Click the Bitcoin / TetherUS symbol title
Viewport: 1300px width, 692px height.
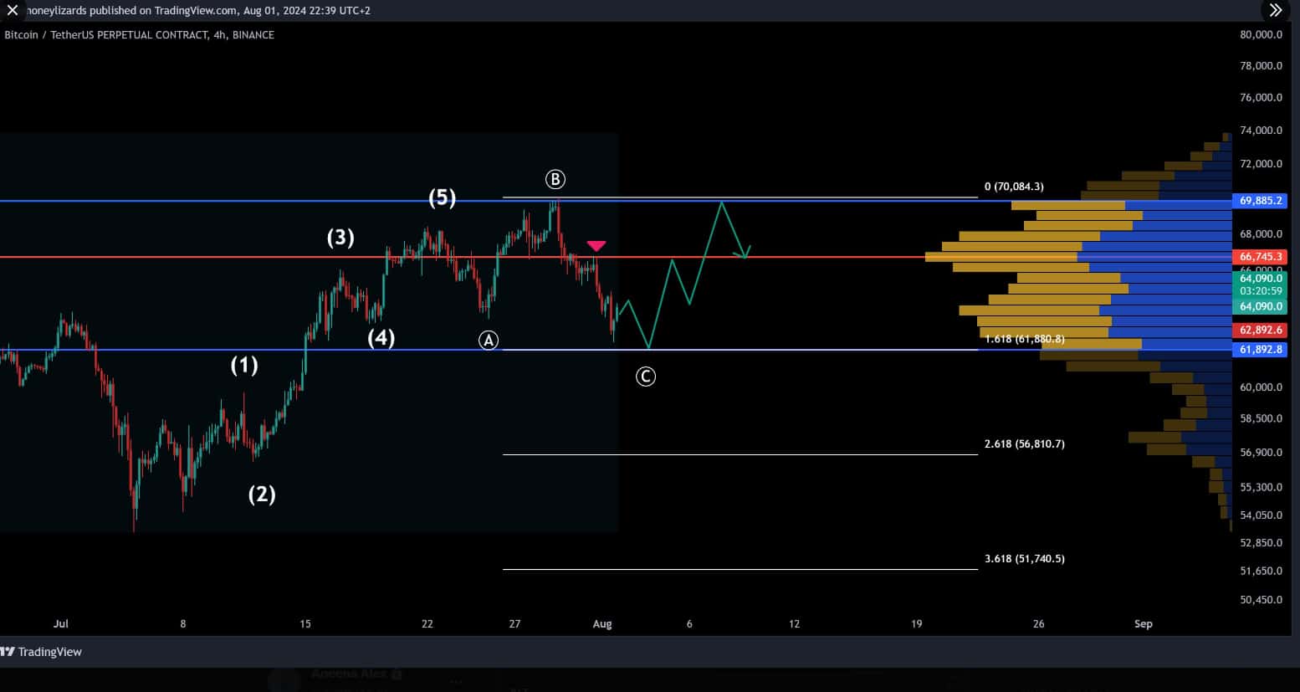click(x=139, y=35)
